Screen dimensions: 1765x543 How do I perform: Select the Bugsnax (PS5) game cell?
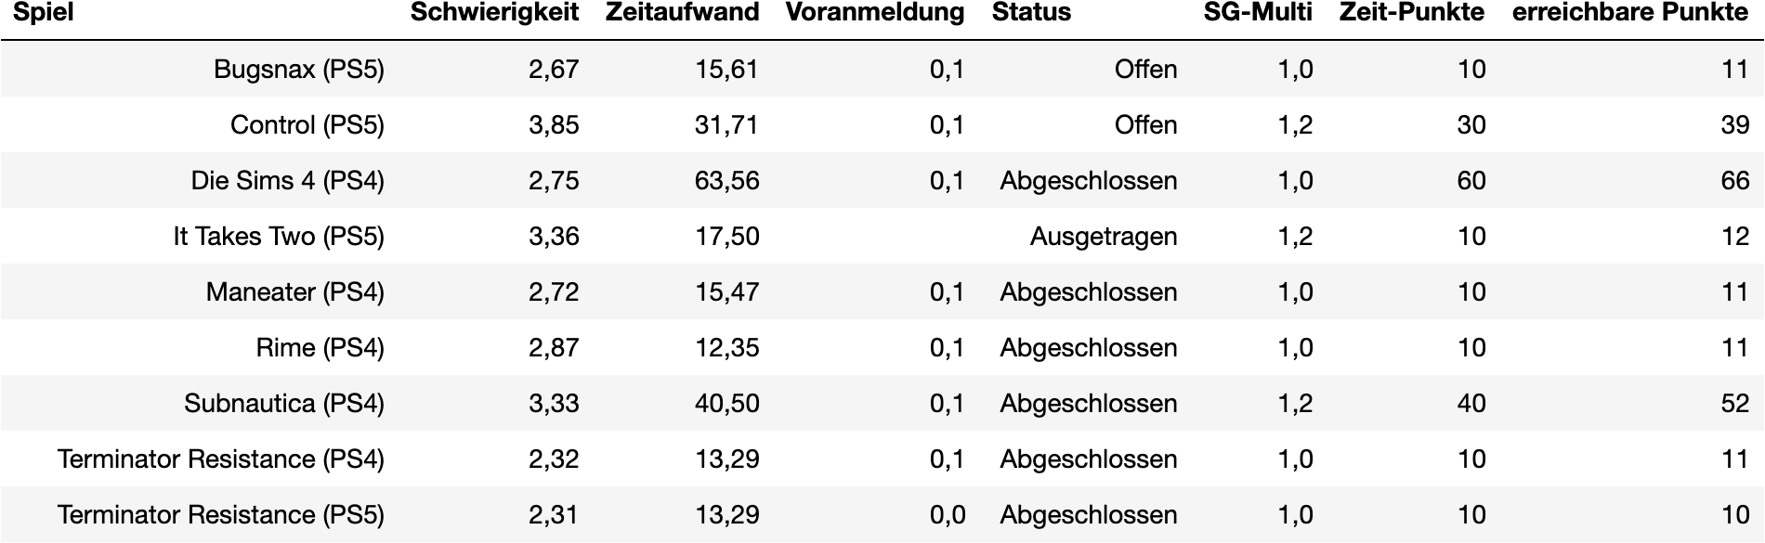click(x=298, y=70)
